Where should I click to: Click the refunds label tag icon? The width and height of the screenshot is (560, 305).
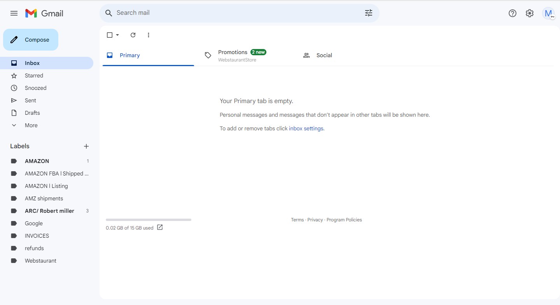(14, 248)
